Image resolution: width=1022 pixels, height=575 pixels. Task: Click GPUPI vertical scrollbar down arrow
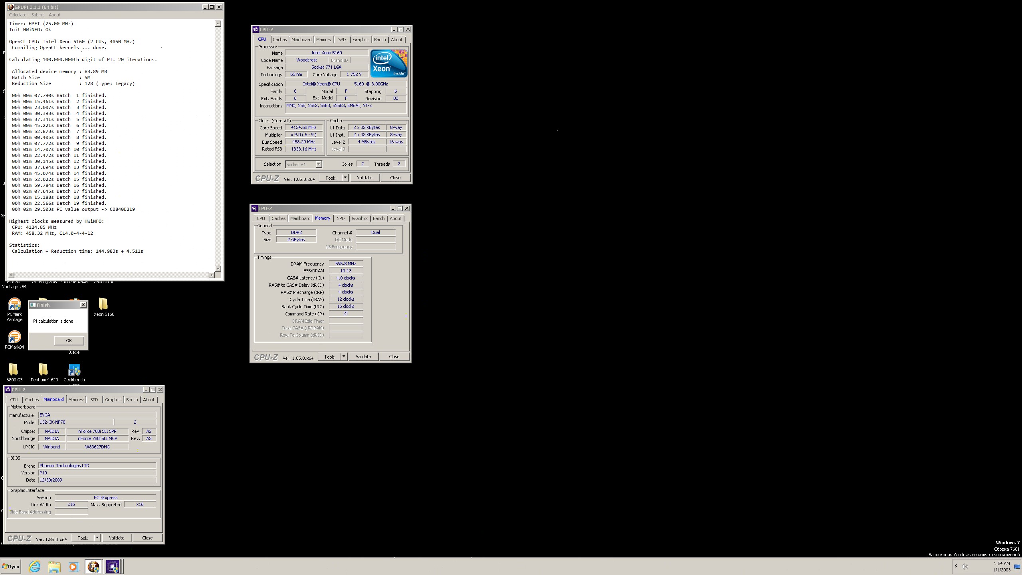(x=218, y=268)
